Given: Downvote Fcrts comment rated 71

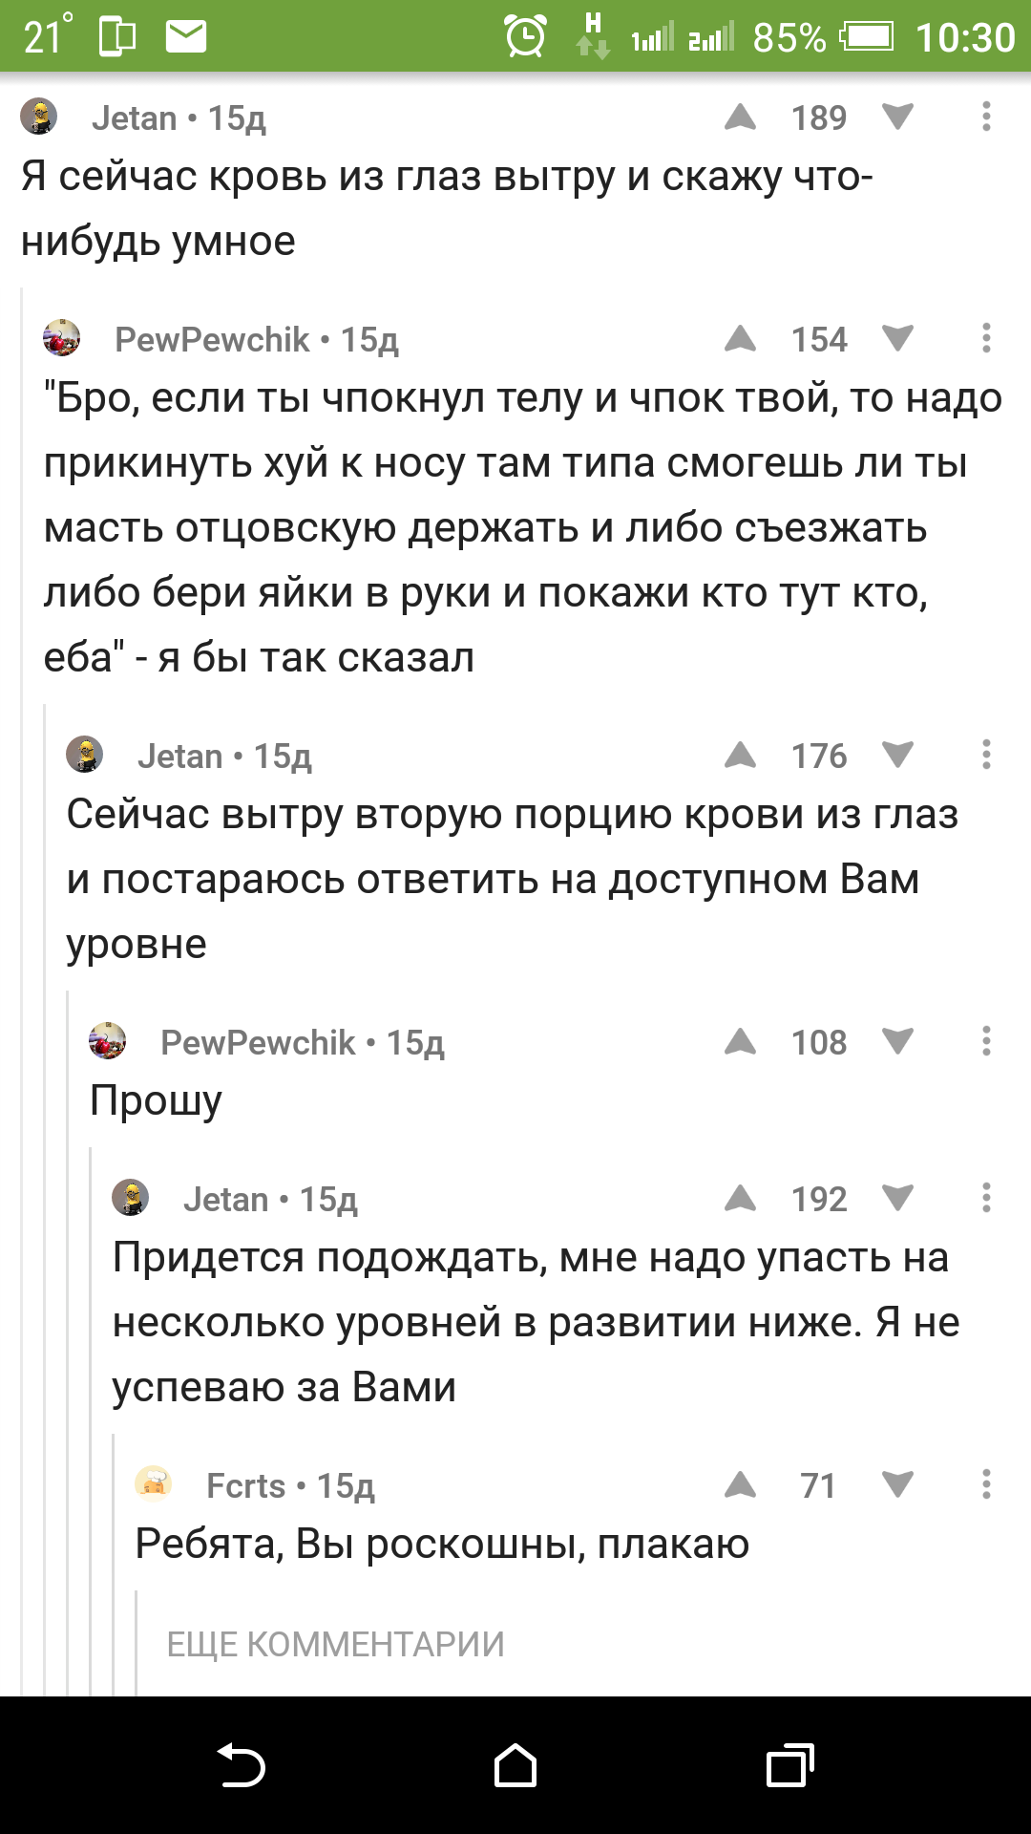Looking at the screenshot, I should click(897, 1485).
